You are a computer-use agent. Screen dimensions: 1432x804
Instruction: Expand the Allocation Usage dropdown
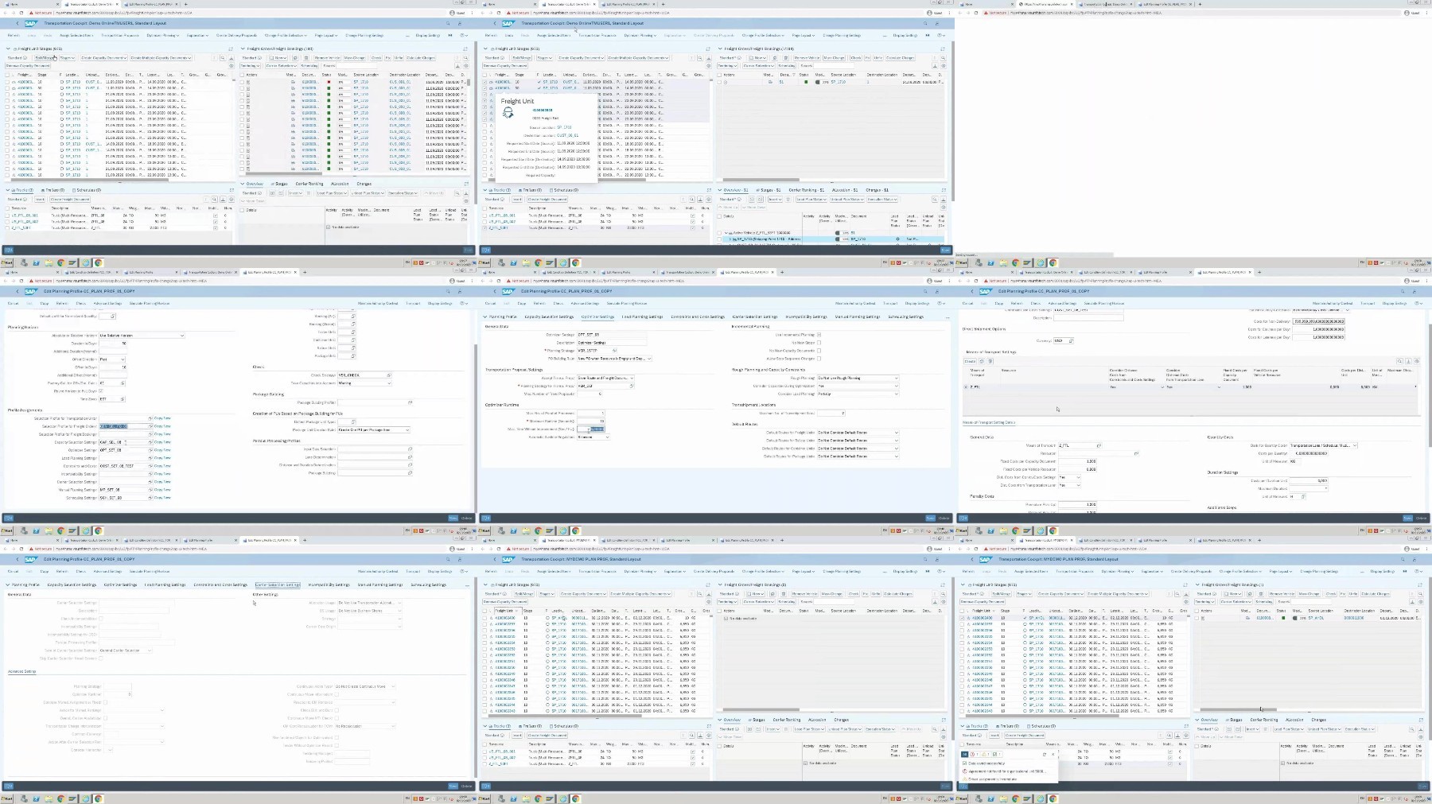pos(369,603)
